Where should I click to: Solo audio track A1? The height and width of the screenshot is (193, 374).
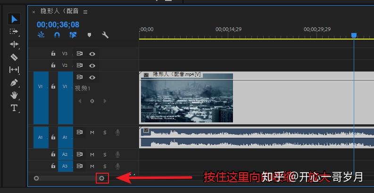click(x=105, y=133)
